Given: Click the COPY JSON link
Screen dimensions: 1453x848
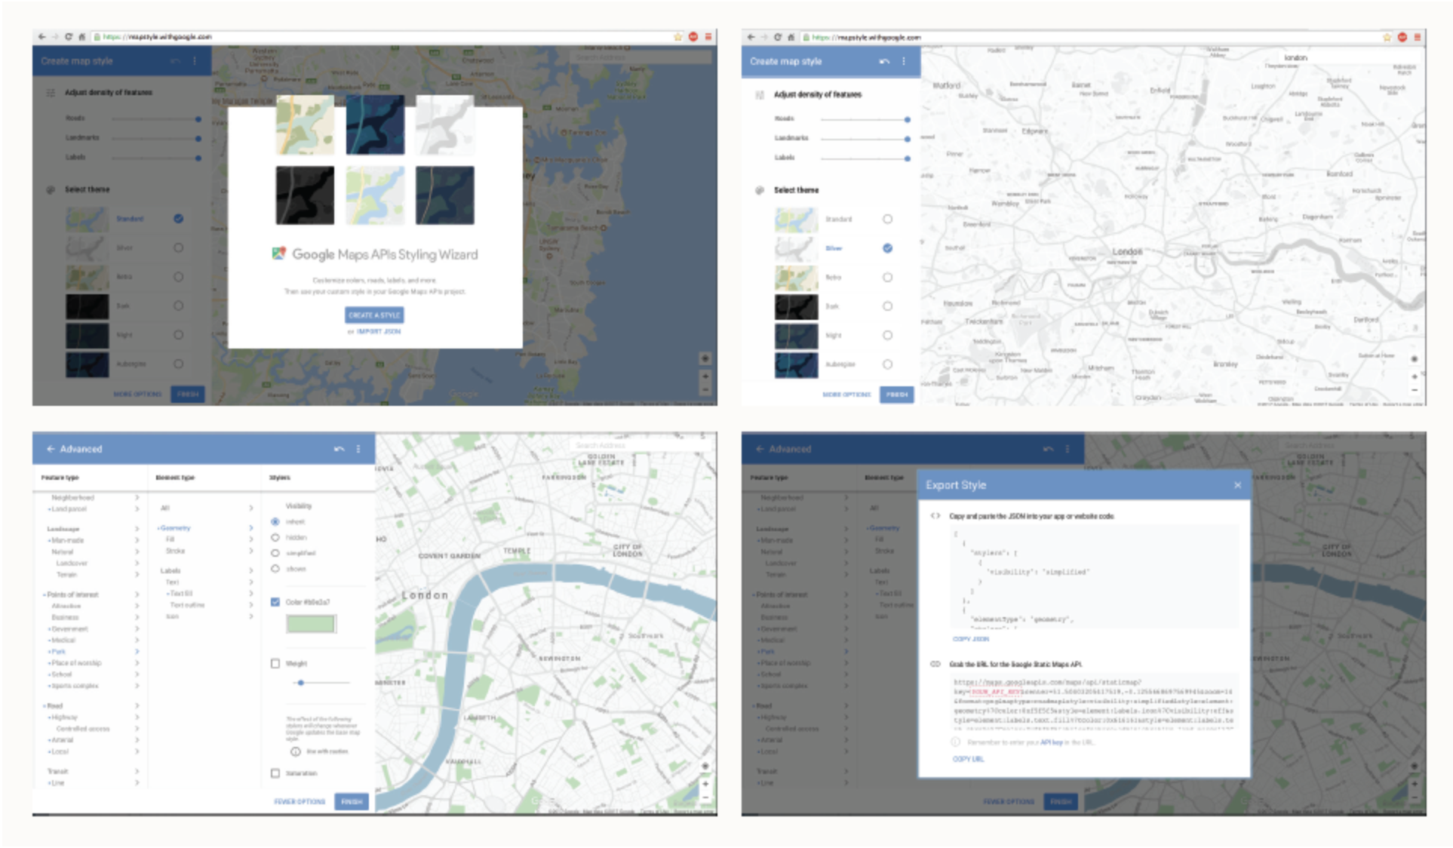Looking at the screenshot, I should 970,639.
